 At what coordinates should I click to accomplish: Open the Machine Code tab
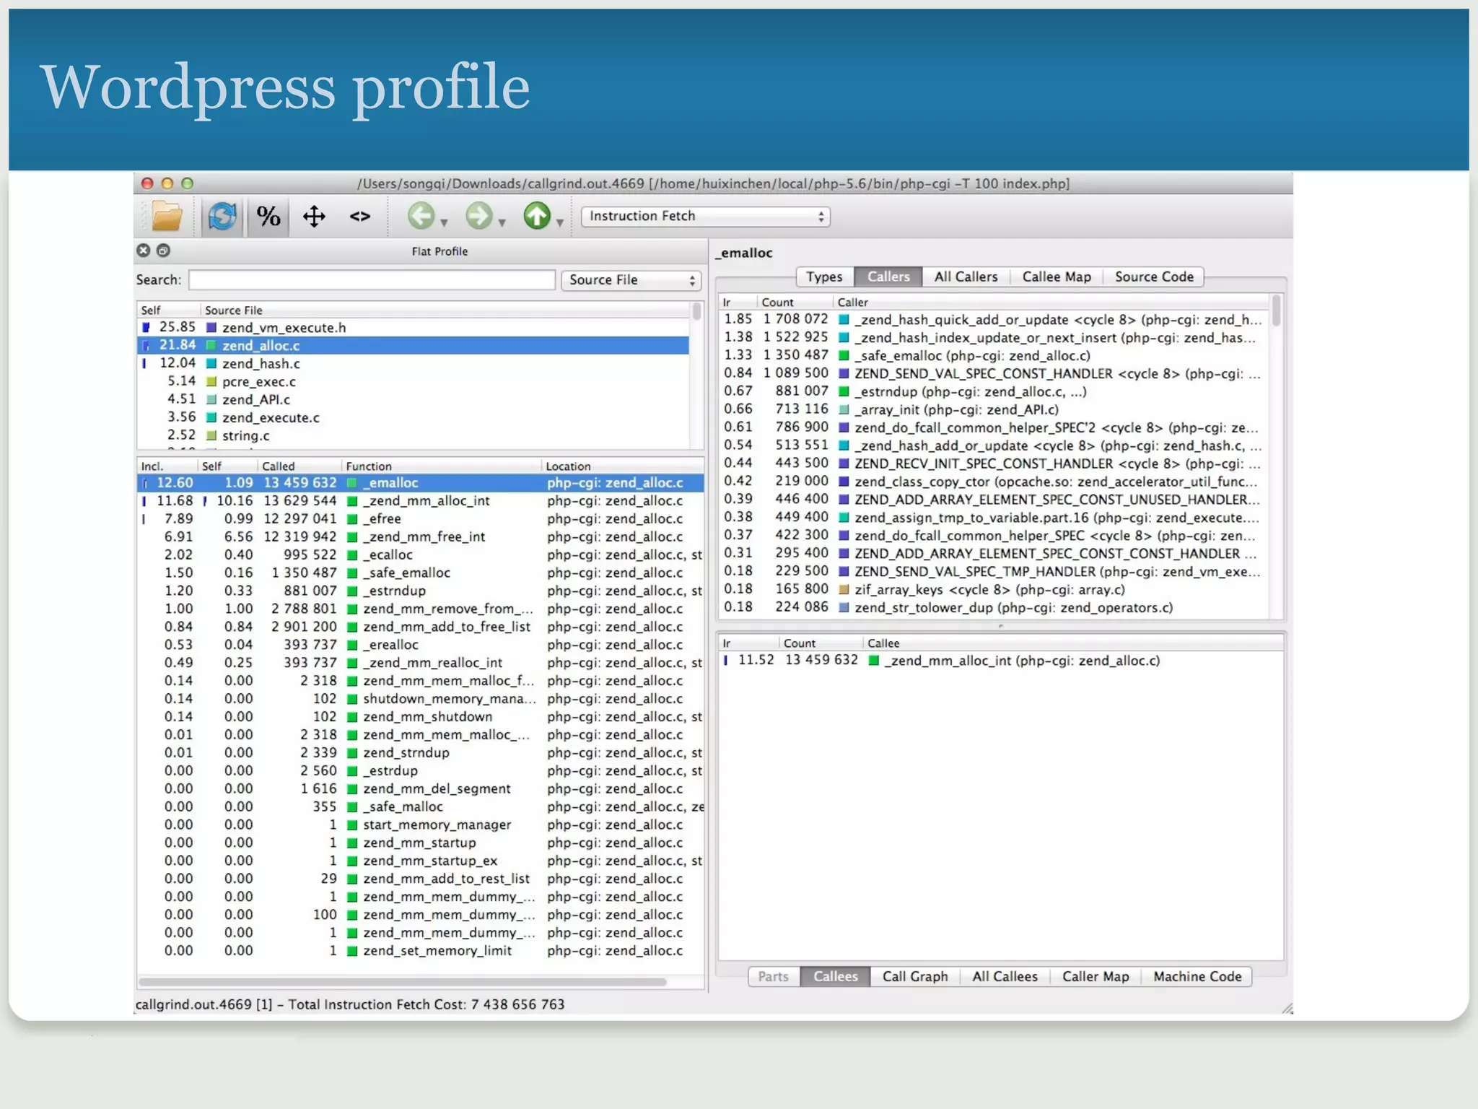click(x=1197, y=976)
